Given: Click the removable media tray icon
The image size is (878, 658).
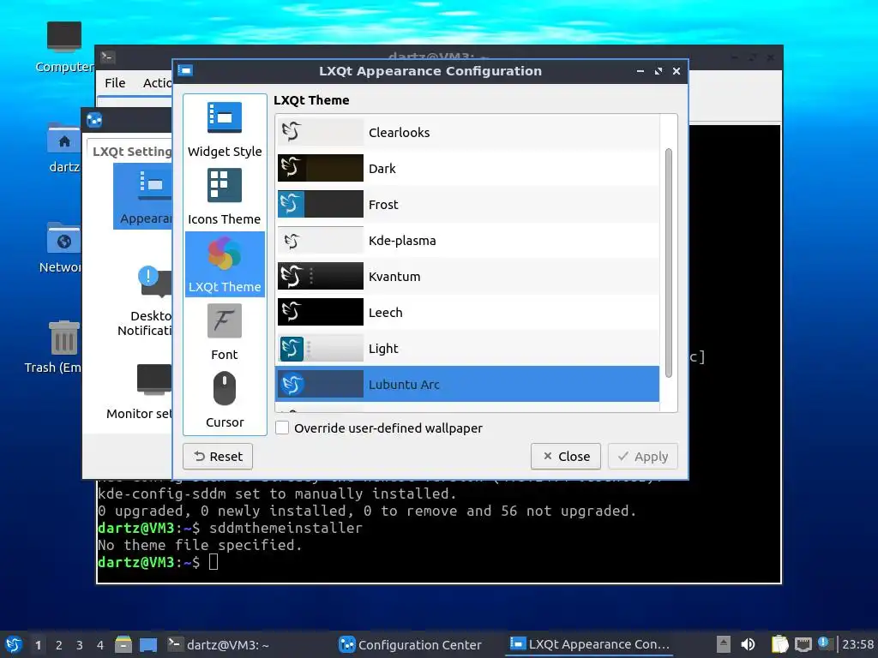Looking at the screenshot, I should 724,644.
